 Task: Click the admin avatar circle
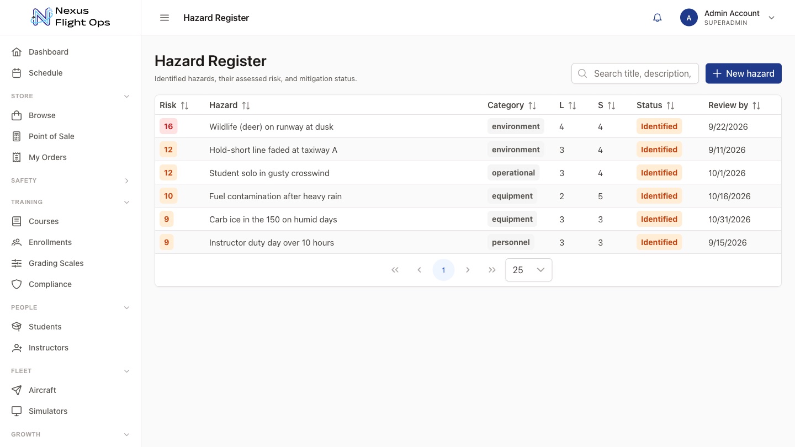[689, 18]
